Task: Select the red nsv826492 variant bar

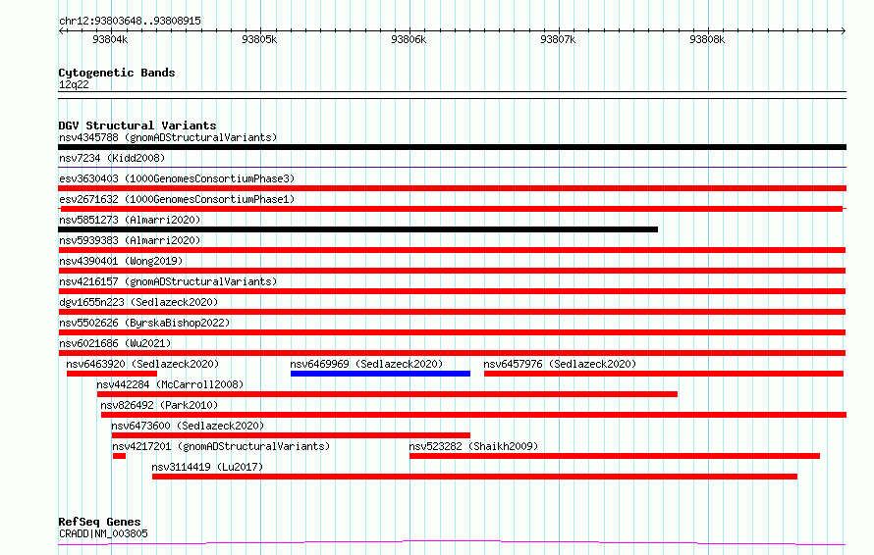Action: (473, 415)
